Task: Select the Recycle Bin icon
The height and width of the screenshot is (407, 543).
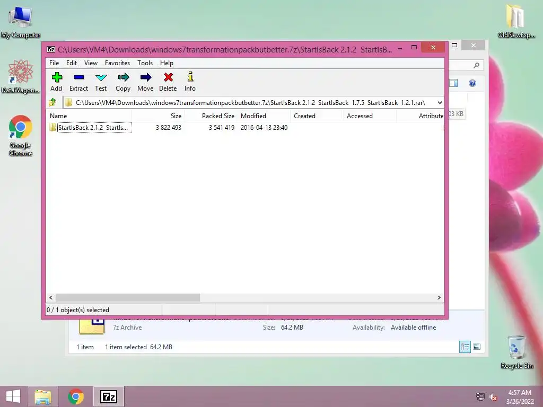Action: pyautogui.click(x=516, y=352)
